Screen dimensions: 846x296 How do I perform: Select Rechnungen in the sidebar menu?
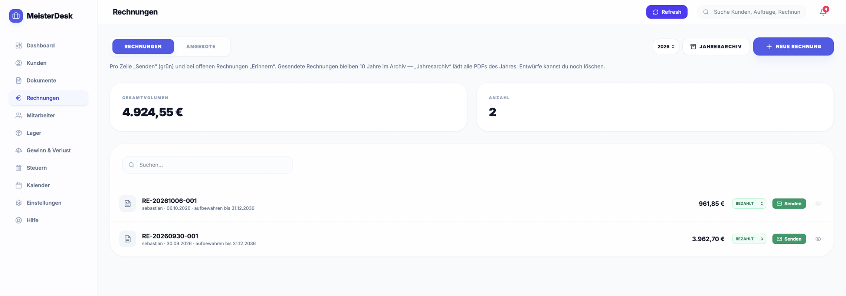click(49, 98)
